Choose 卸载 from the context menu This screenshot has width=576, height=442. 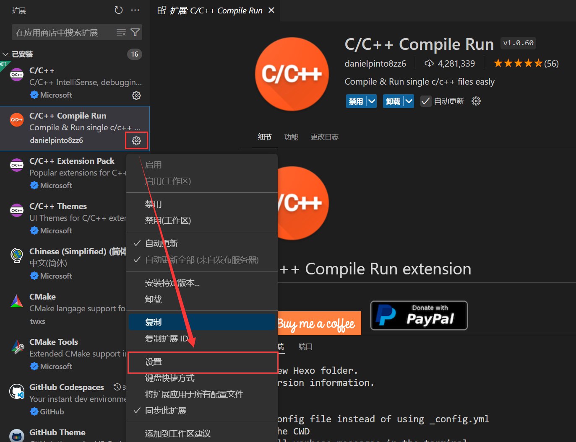(x=202, y=299)
